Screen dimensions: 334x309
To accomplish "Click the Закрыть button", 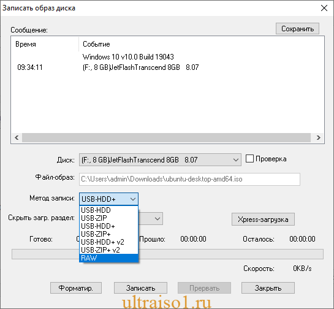I will point(268,288).
